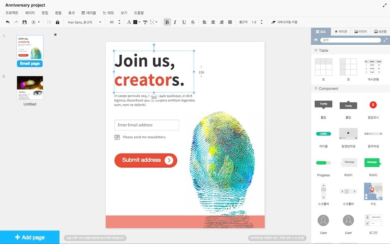Toggle the eye visibility icon in search bar
Screen dimensions: 390x244
(316, 40)
